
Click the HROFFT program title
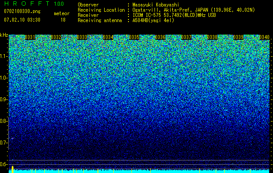pyautogui.click(x=27, y=3)
